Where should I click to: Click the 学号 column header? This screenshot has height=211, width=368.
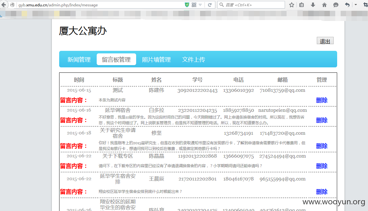[198, 80]
